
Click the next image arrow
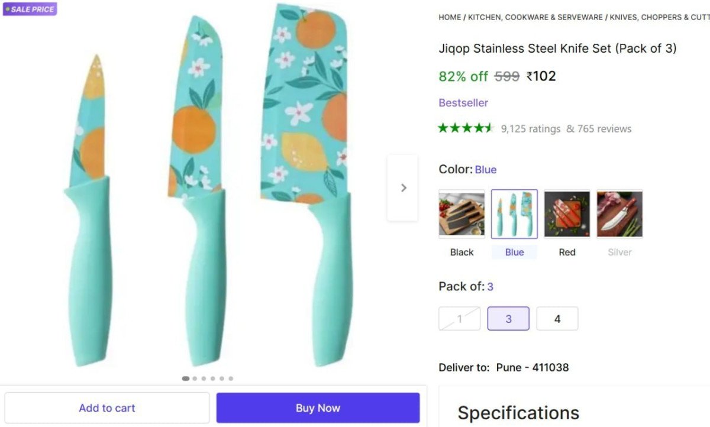coord(403,187)
